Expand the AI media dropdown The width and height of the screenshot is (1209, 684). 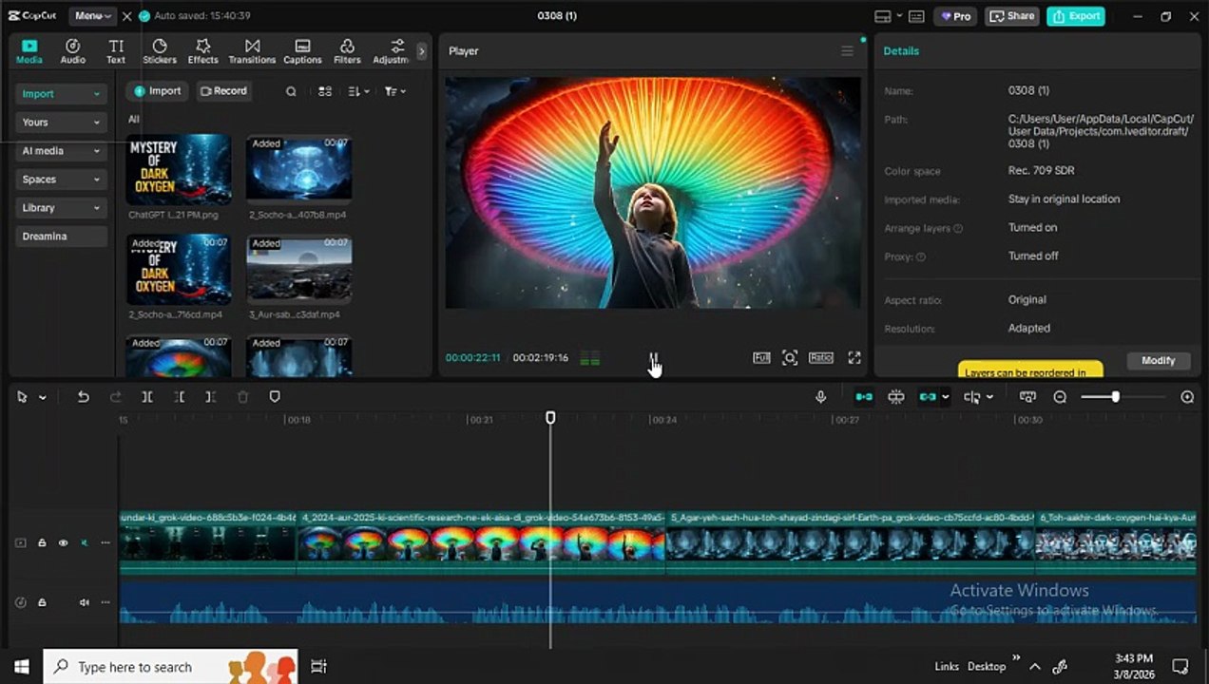click(x=61, y=151)
